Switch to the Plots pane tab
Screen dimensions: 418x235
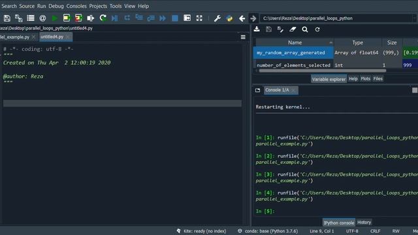366,78
